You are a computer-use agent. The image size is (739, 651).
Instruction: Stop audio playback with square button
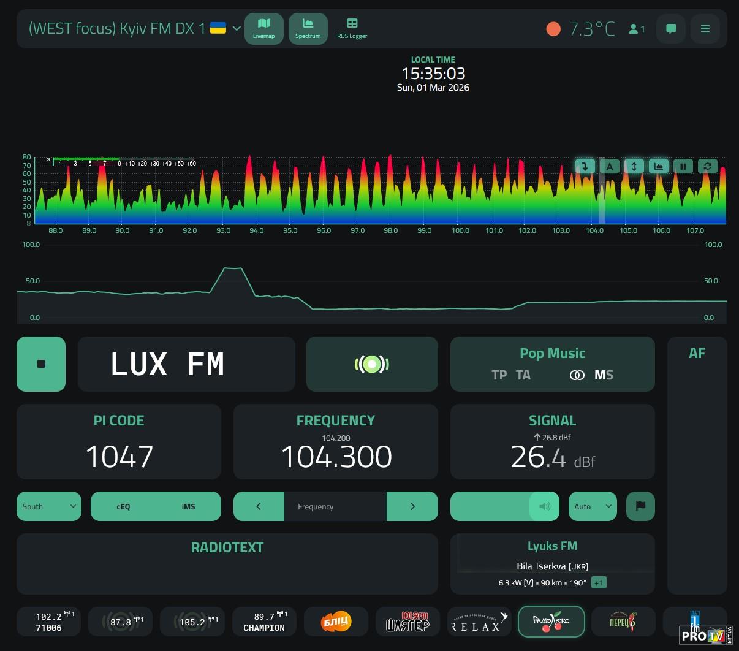point(41,364)
